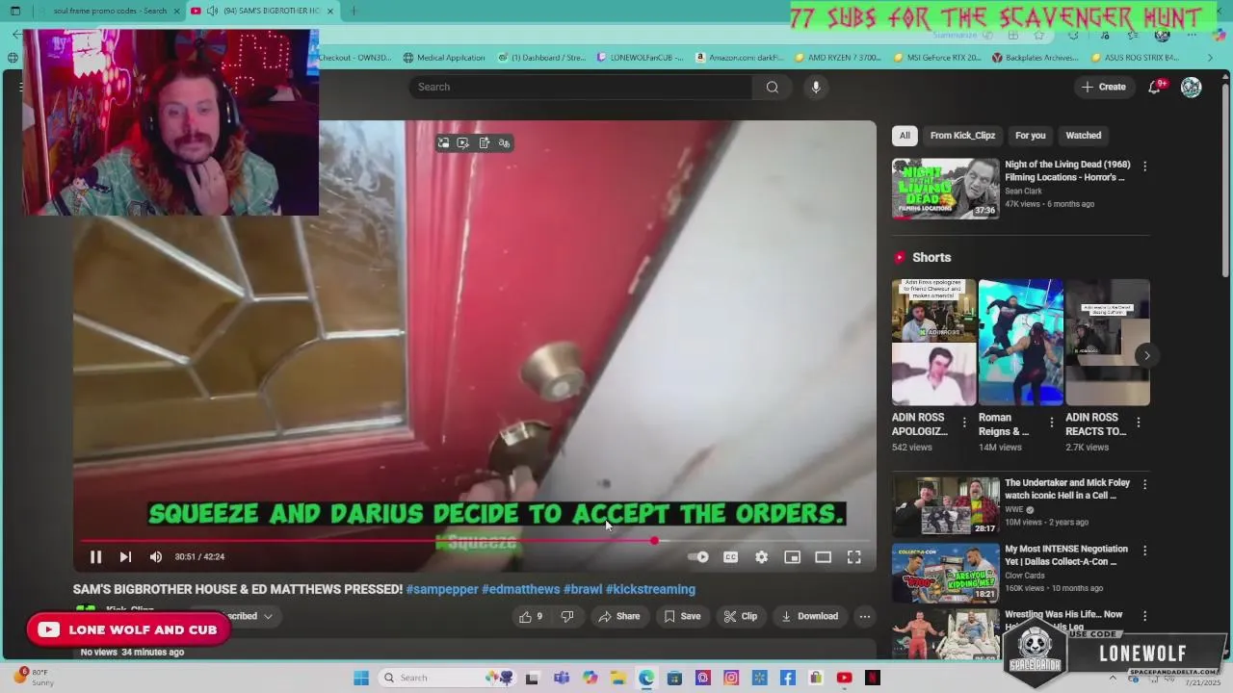This screenshot has height=693, width=1233.
Task: Toggle the autoplay switch
Action: (698, 556)
